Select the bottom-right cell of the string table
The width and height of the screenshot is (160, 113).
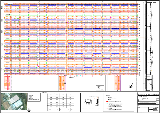coord(70,107)
